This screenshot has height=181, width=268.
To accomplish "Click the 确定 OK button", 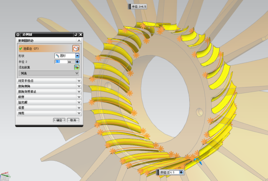I will pos(59,120).
